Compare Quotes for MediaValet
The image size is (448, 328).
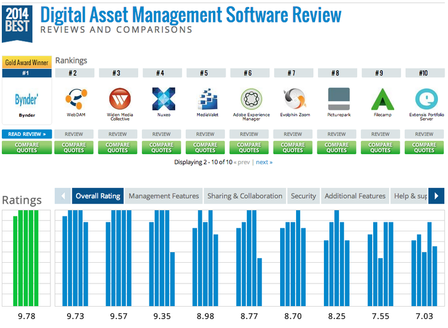click(x=205, y=148)
